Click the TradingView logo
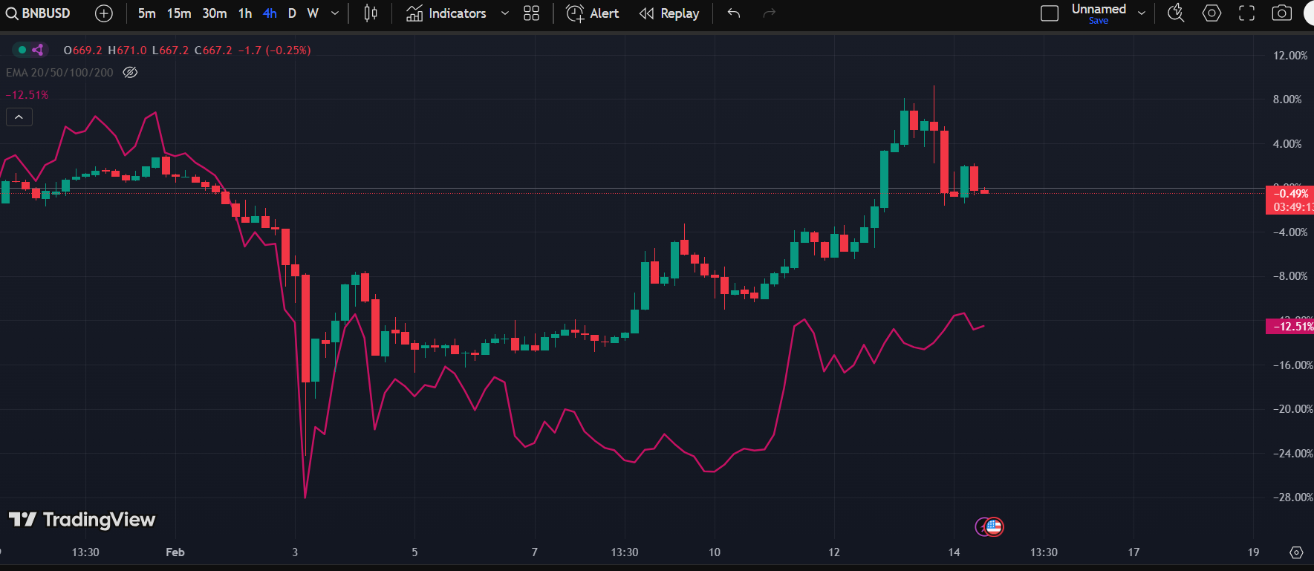1314x571 pixels. [x=82, y=520]
